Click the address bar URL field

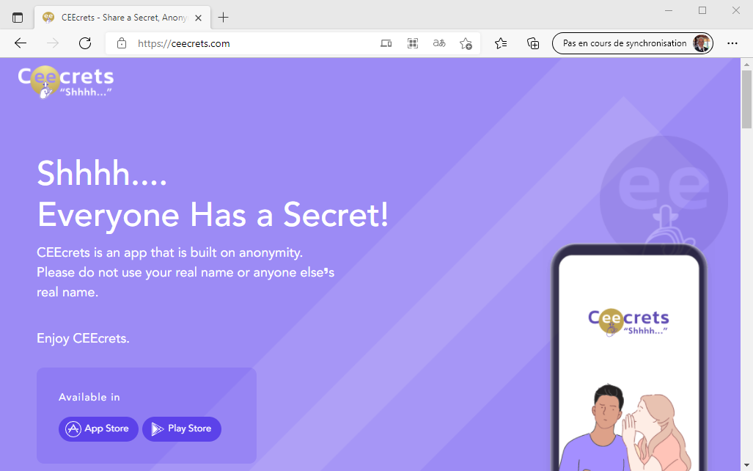click(x=254, y=43)
